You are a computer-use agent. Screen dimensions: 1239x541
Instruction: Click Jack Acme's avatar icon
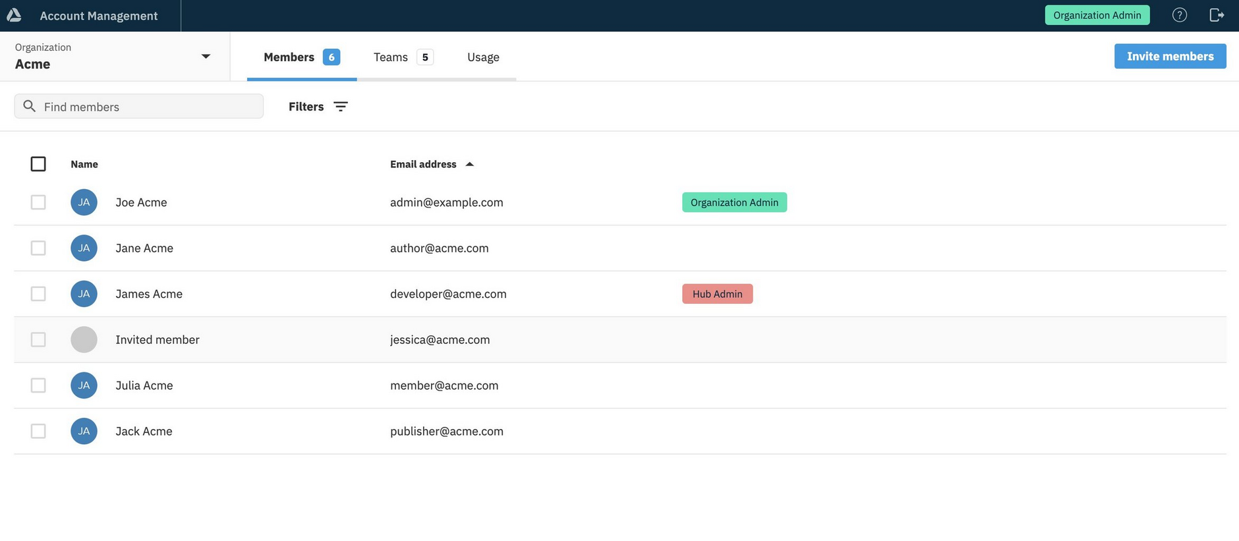84,431
